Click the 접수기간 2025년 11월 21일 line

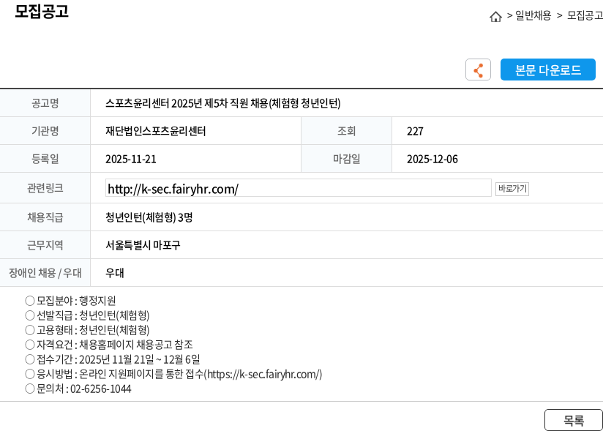[112, 359]
